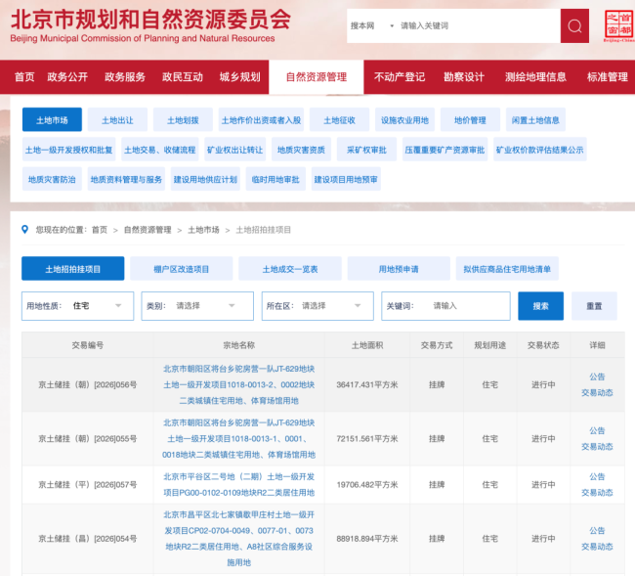Select the 临时用地审批 category
This screenshot has width=635, height=576.
click(275, 179)
